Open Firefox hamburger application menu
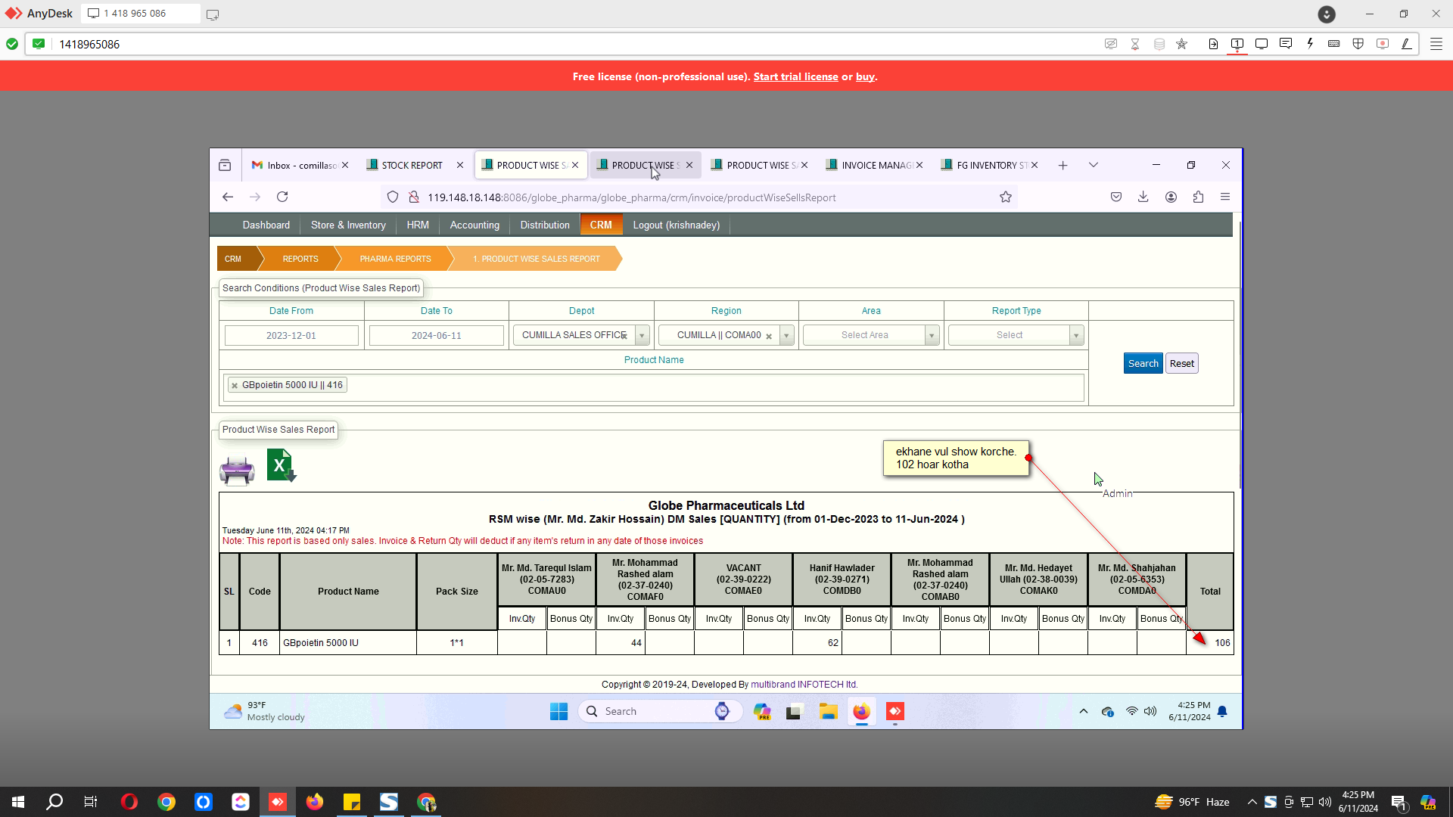Image resolution: width=1453 pixels, height=817 pixels. (1225, 197)
